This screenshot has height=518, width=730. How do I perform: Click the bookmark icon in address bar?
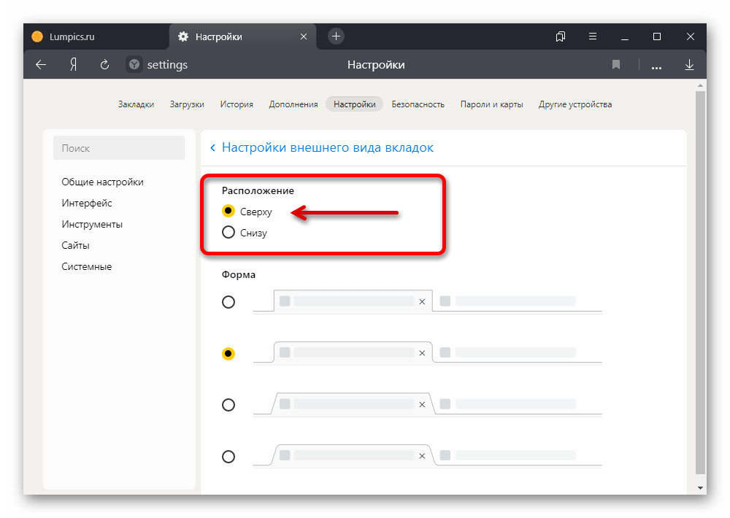coord(616,65)
